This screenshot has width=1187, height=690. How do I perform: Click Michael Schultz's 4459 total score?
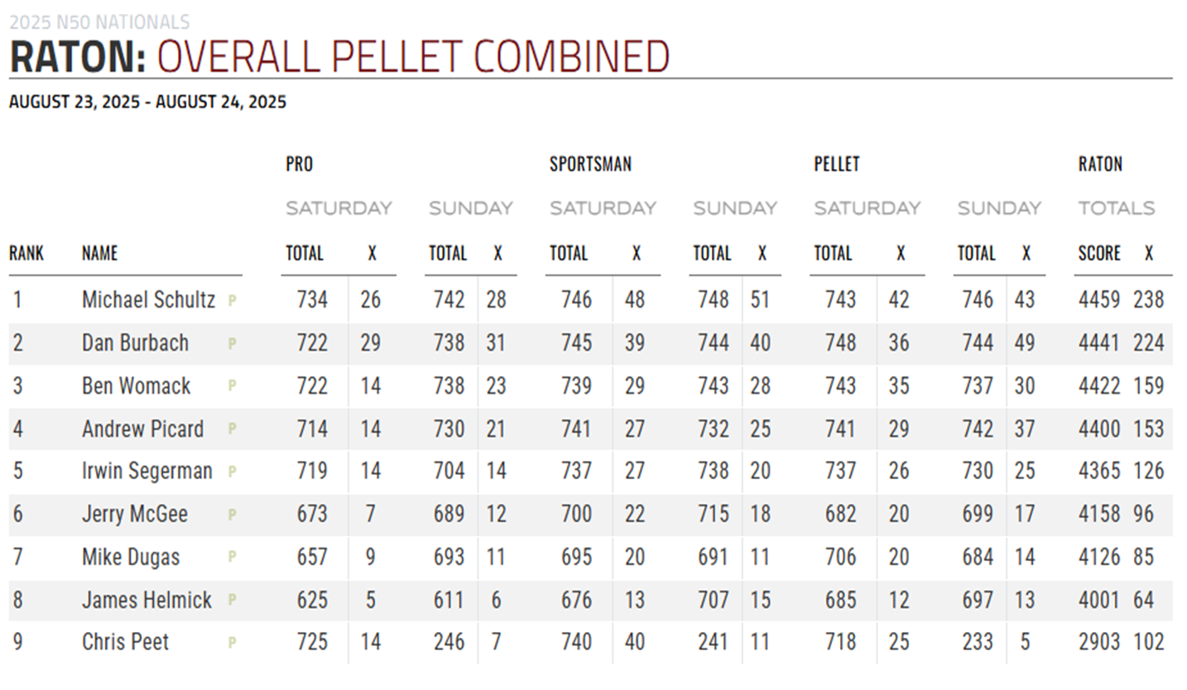[x=1099, y=299]
